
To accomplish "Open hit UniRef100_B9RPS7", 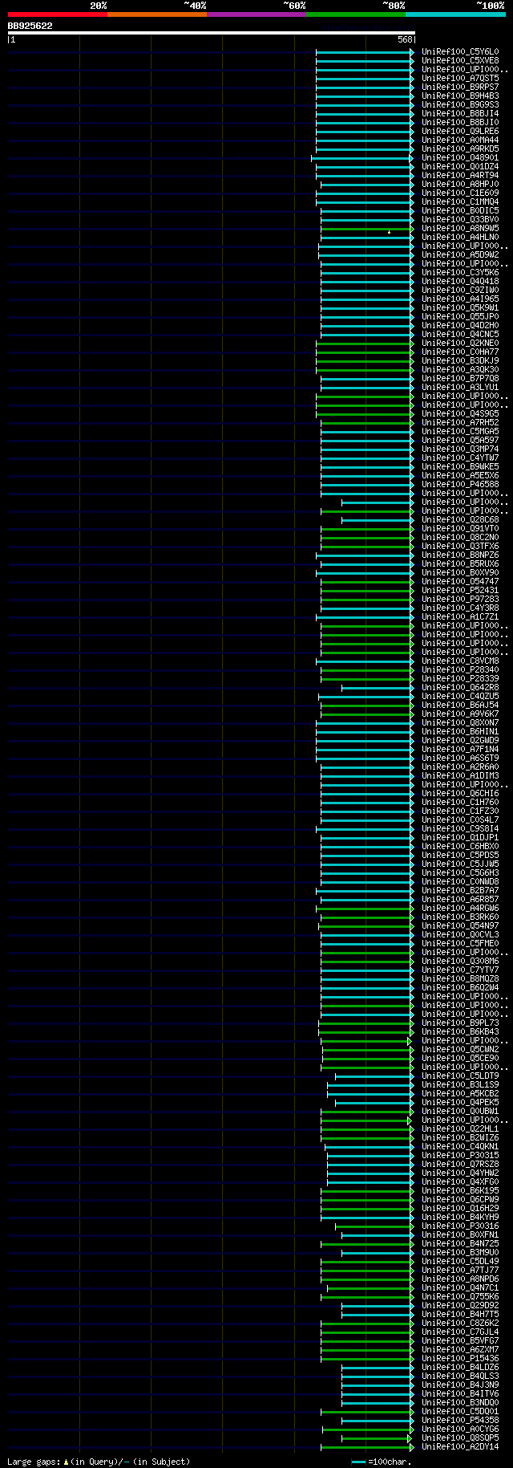I will 460,87.
